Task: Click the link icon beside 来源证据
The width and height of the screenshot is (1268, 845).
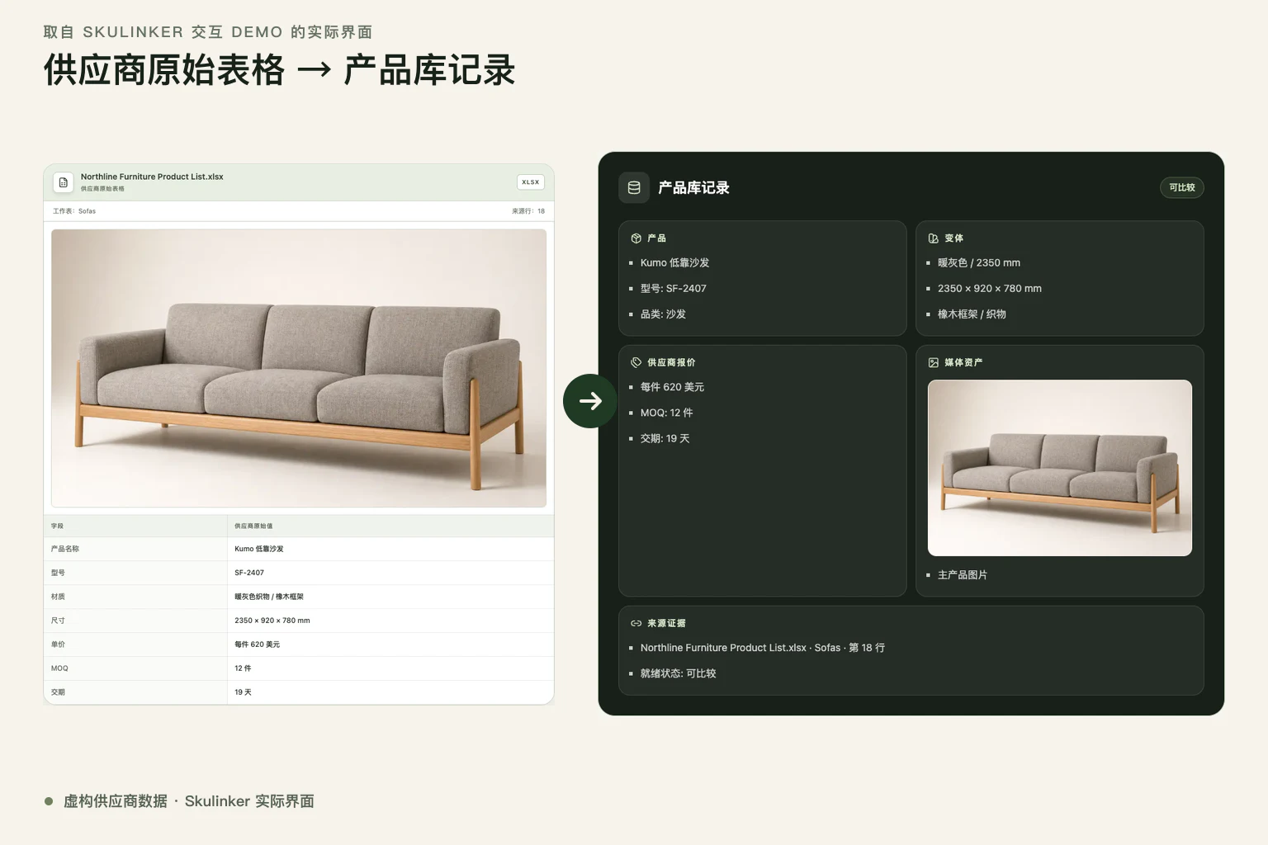Action: click(x=636, y=623)
